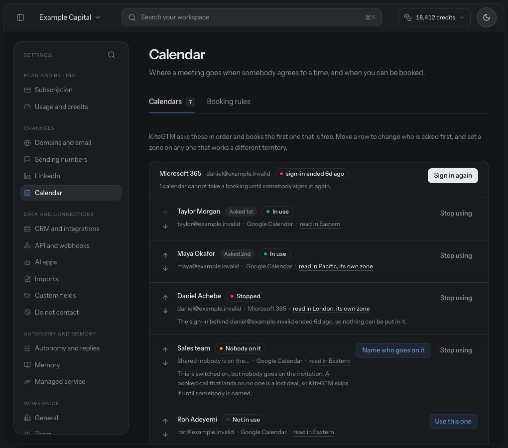The height and width of the screenshot is (448, 508).
Task: Click the CRM and integrations icon
Action: (x=27, y=228)
